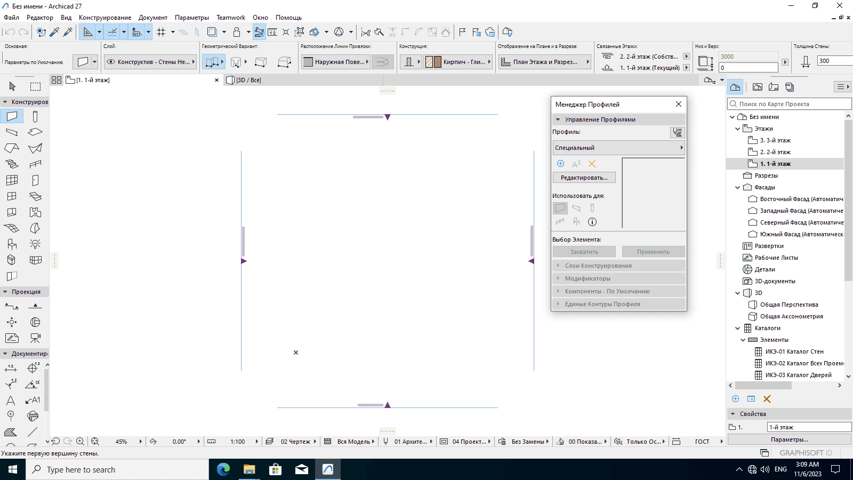Click the Применить button
The image size is (853, 480).
point(653,252)
